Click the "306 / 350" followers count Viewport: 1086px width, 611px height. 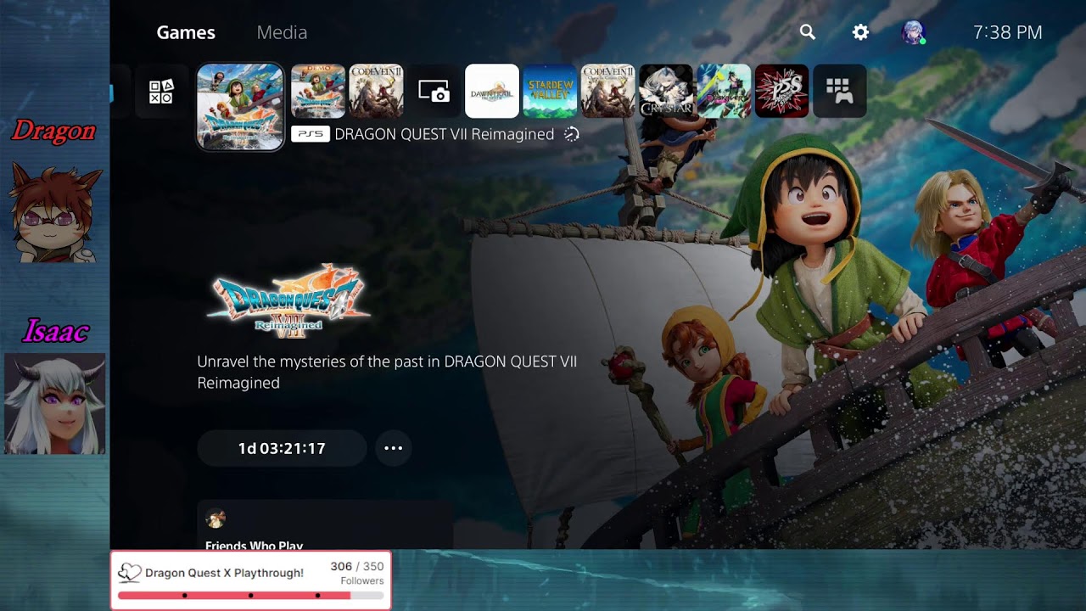coord(357,566)
